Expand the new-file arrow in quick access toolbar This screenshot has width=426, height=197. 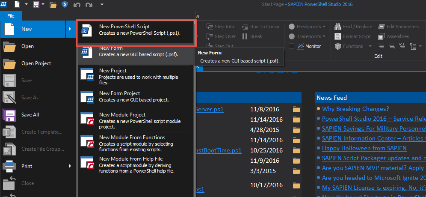click(x=26, y=4)
